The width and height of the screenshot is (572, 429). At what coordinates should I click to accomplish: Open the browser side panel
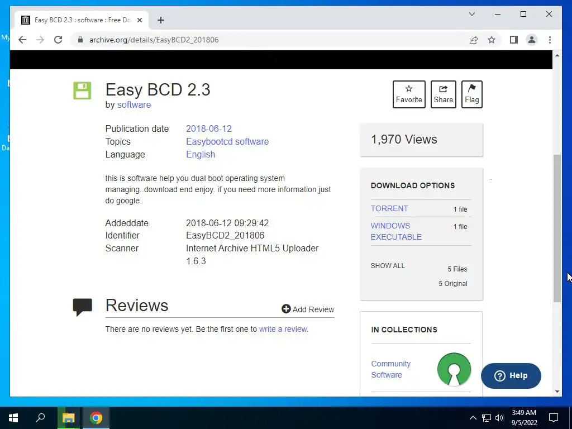click(x=514, y=40)
